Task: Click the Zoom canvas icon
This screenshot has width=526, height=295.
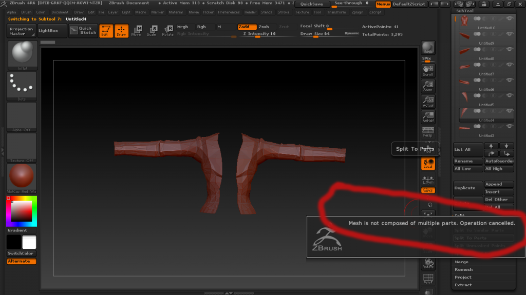Action: [428, 86]
